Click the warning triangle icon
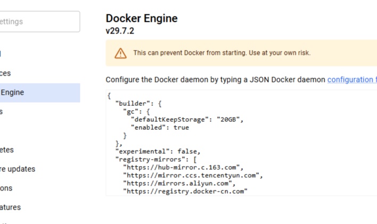Viewport: 377px width, 224px height. [x=120, y=53]
